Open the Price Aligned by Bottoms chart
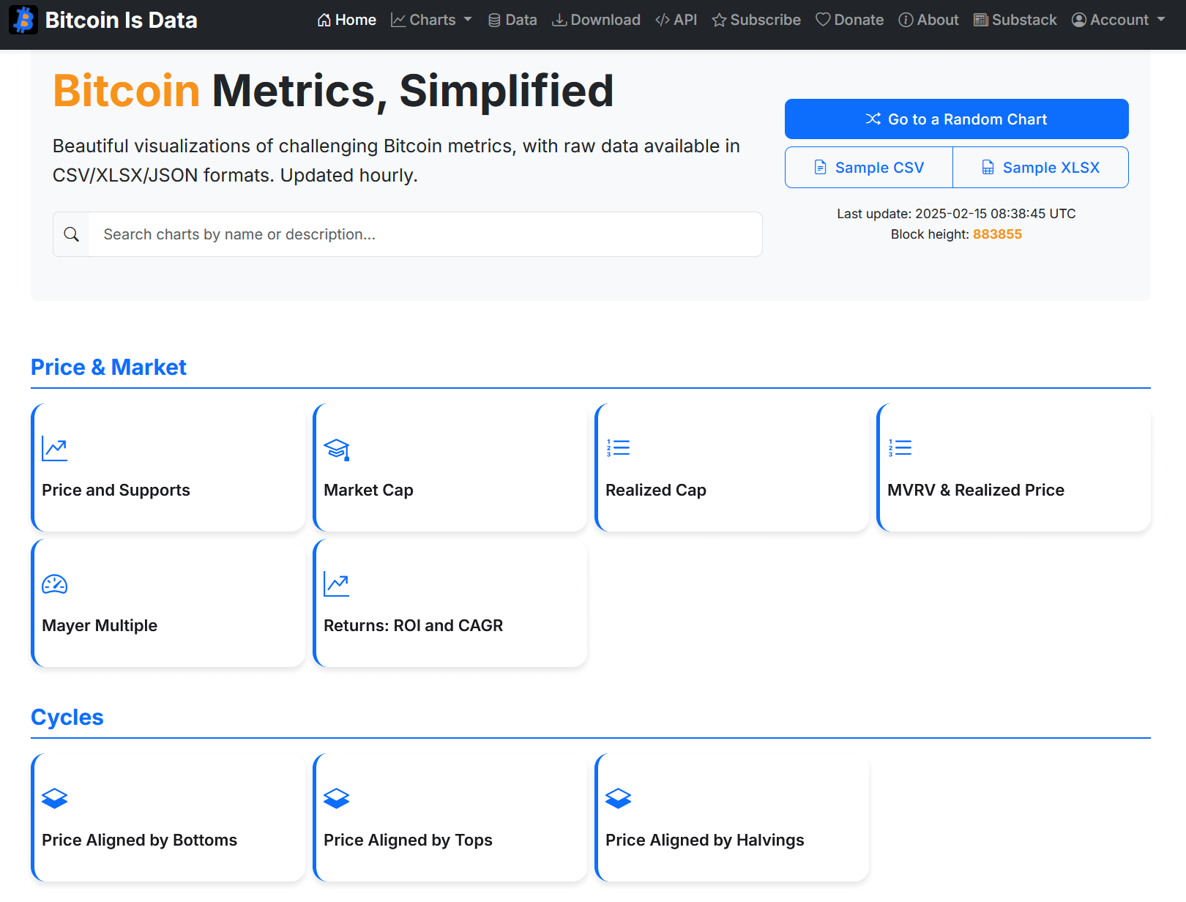Screen dimensions: 1186x902 click(x=168, y=817)
